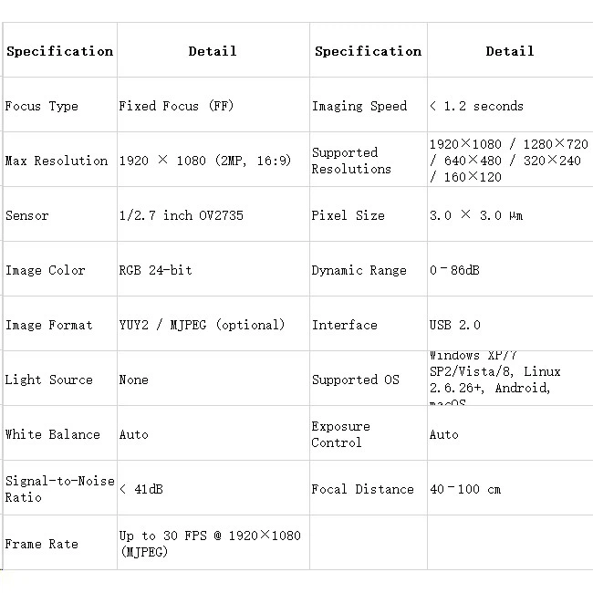
Task: Click the "Supported OS" label cell
Action: coord(356,380)
